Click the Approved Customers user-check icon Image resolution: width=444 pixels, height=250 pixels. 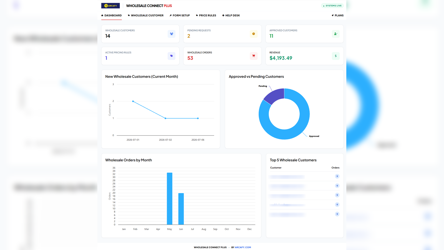click(336, 34)
